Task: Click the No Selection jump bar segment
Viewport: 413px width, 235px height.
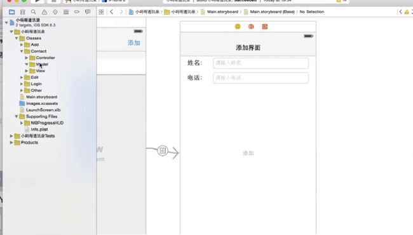Action: (x=311, y=12)
